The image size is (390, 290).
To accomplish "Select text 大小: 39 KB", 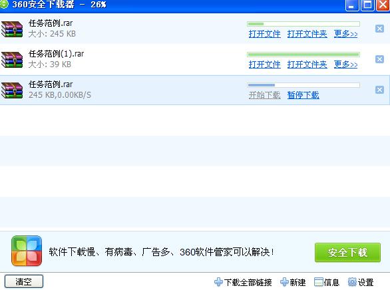I will click(50, 65).
